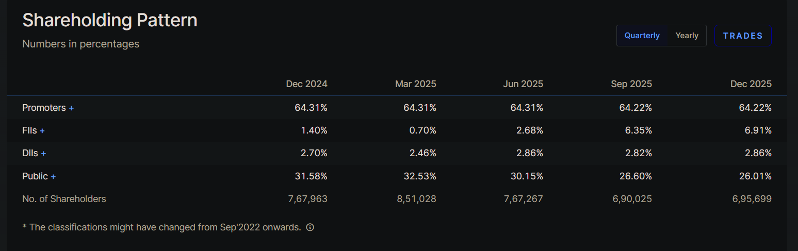Expand the Promoters row plus icon
The width and height of the screenshot is (798, 251).
tap(71, 108)
